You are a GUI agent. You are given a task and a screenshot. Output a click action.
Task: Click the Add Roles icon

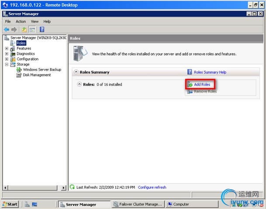coord(190,84)
